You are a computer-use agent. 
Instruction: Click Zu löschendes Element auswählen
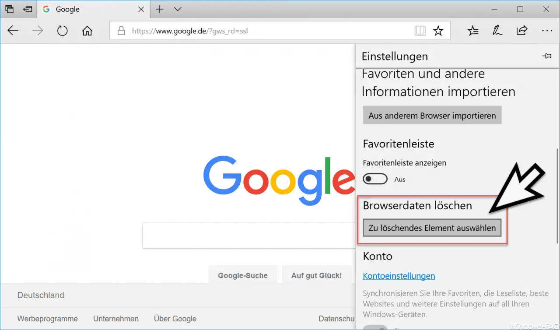tap(432, 228)
